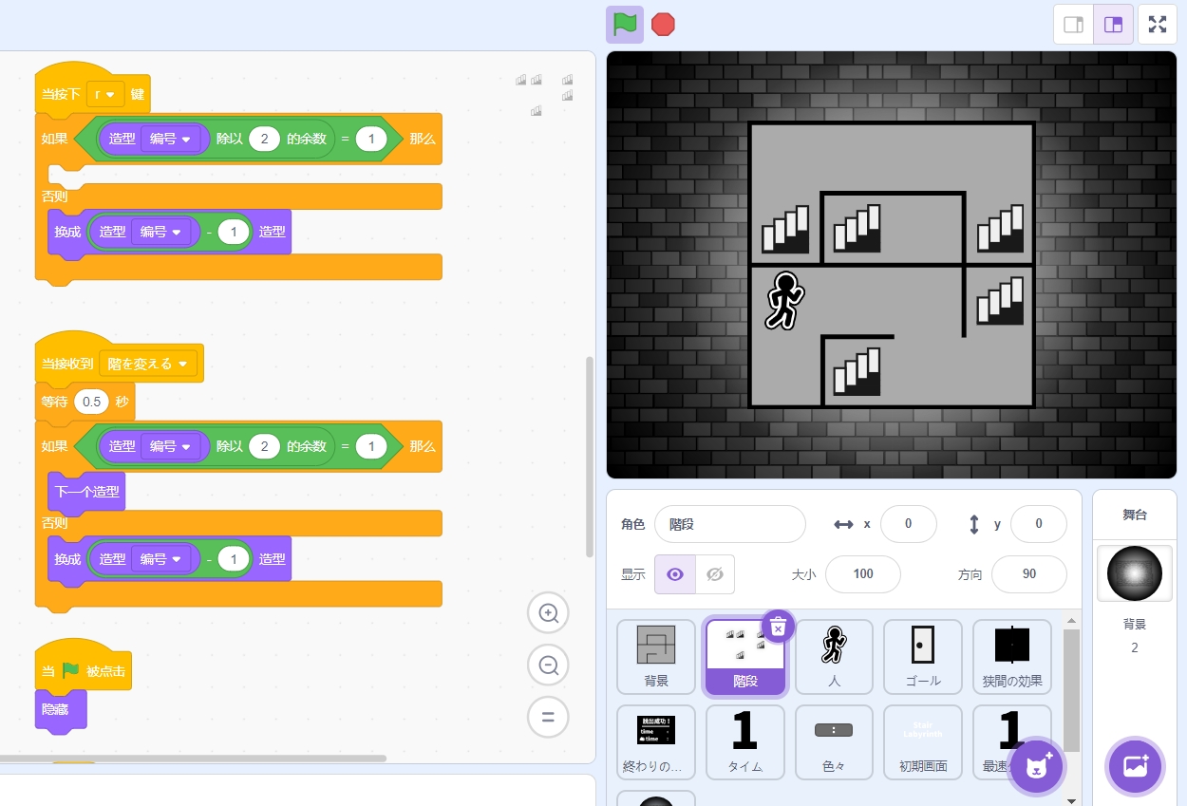Enter fullscreen stage mode
Screen dimensions: 1187x806
[1157, 25]
